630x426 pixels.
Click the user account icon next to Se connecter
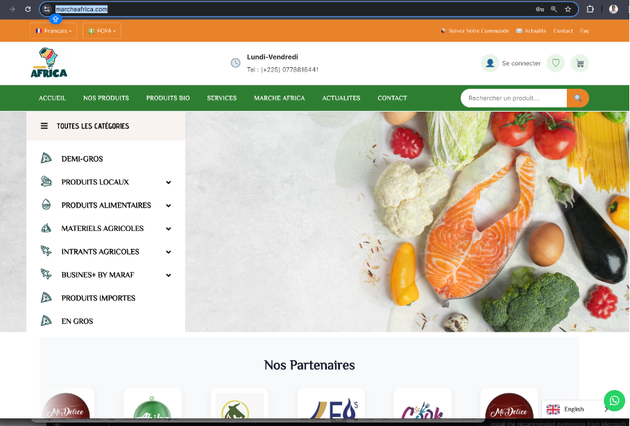pyautogui.click(x=490, y=63)
